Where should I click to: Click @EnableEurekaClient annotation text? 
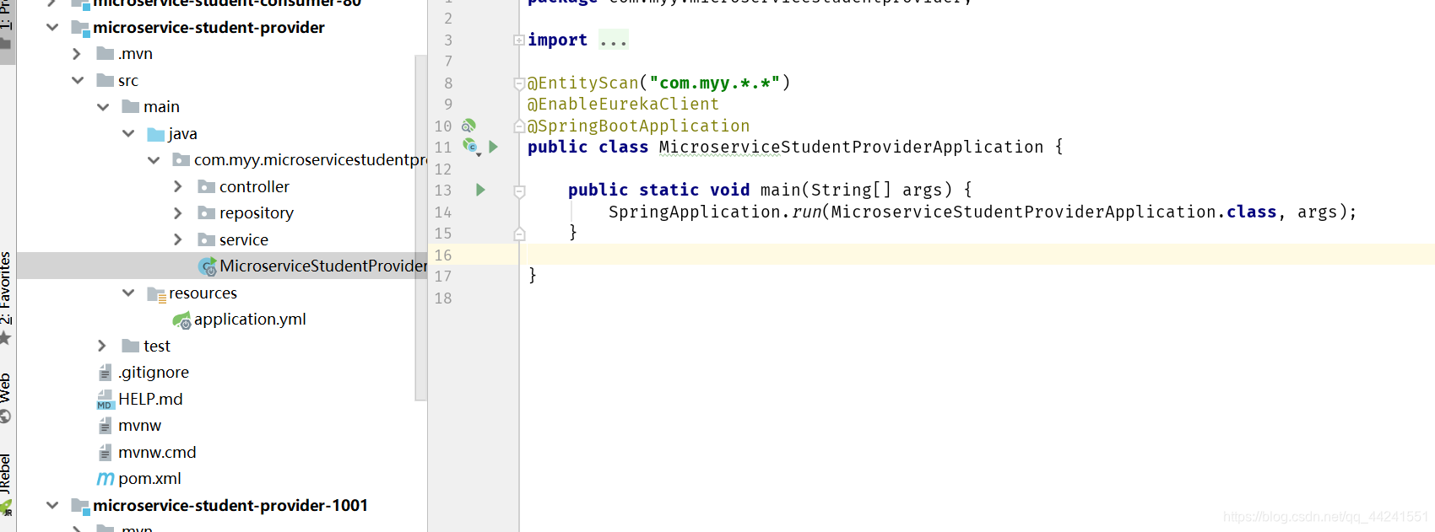click(x=623, y=104)
